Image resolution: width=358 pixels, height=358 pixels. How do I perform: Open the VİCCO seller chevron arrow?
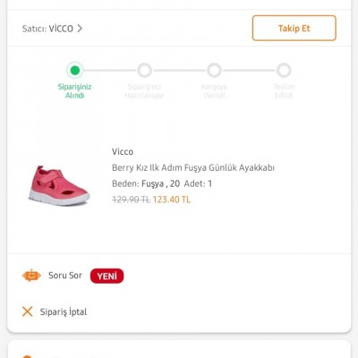(80, 29)
